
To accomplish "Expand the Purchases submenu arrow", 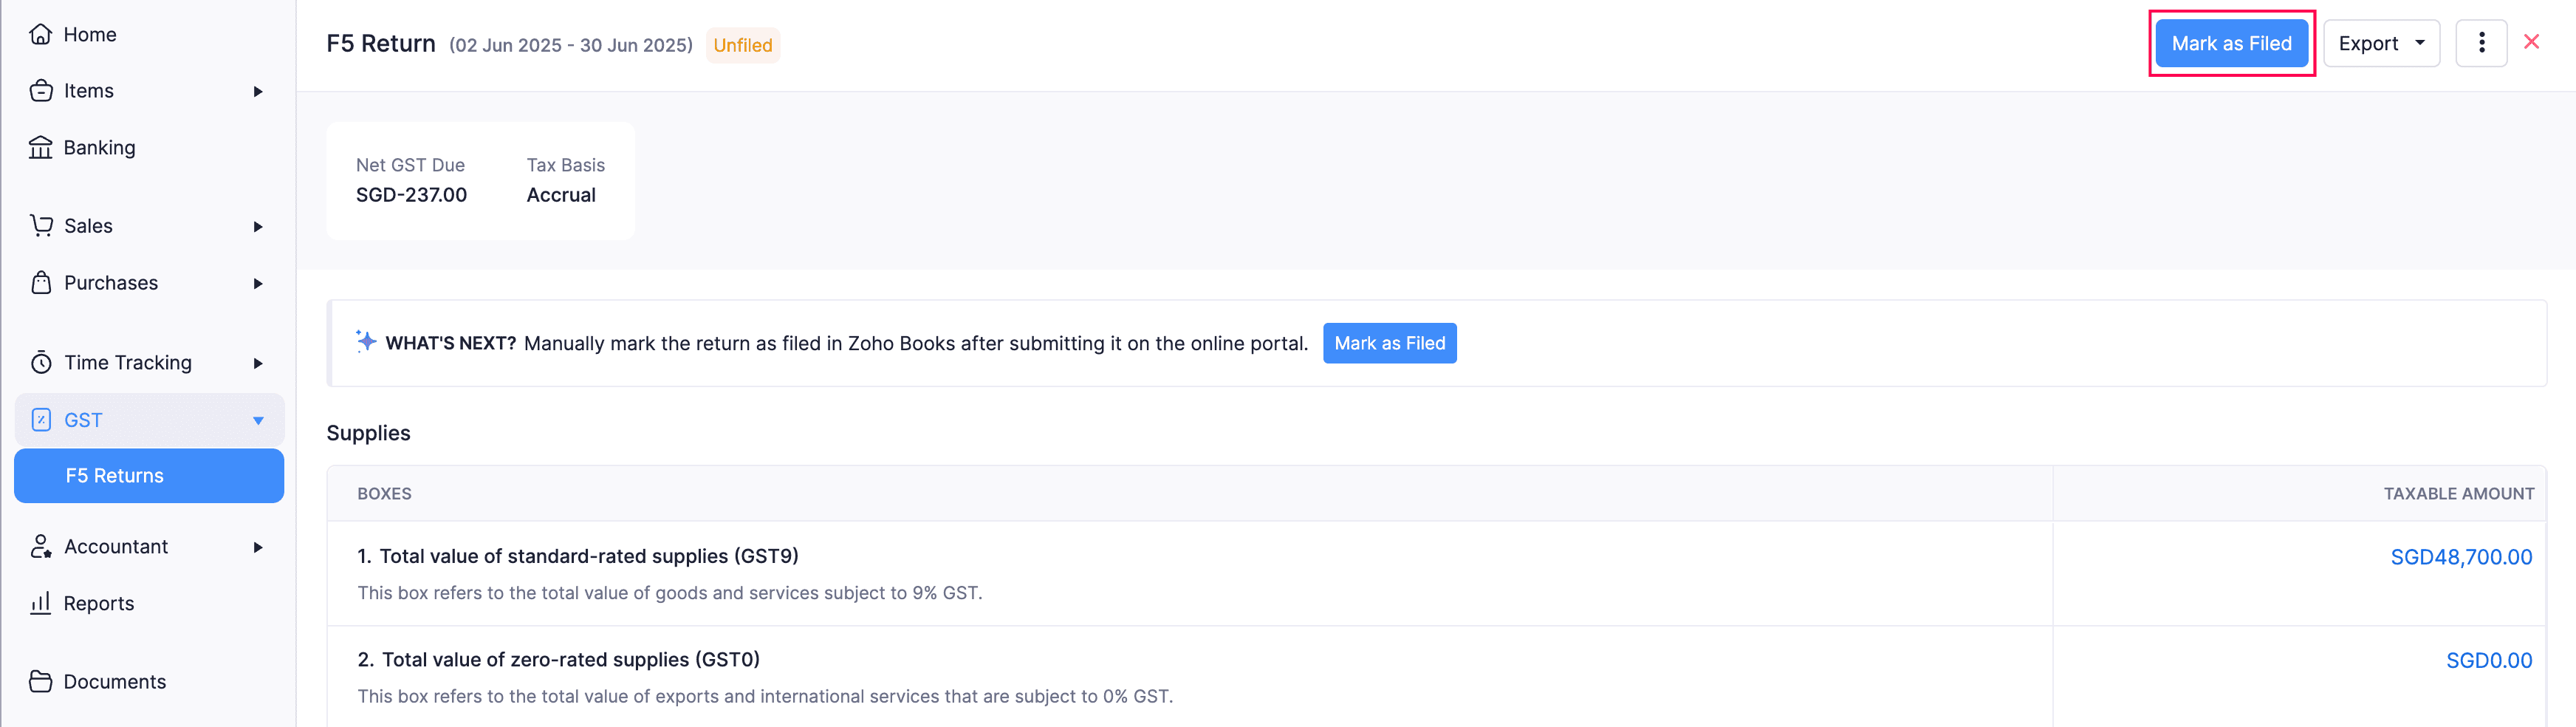I will coord(258,283).
